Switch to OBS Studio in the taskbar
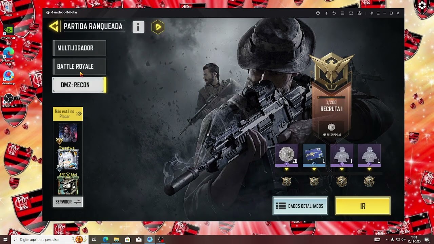 point(161,240)
